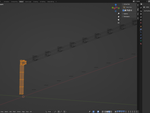The width and height of the screenshot is (150, 113).
Task: Toggle X-Ray display mode
Action: tap(102, 112)
